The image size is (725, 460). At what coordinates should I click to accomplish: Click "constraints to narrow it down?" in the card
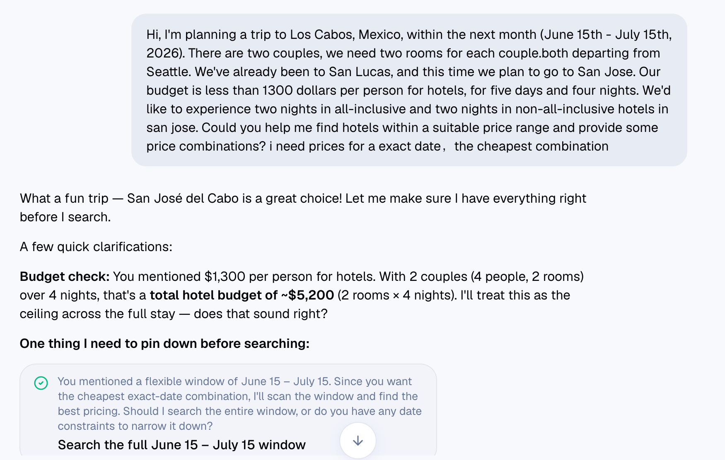pyautogui.click(x=135, y=426)
